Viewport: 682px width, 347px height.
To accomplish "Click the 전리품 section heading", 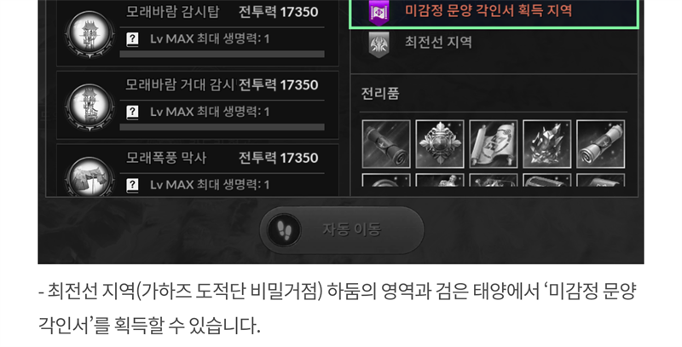I will point(380,94).
